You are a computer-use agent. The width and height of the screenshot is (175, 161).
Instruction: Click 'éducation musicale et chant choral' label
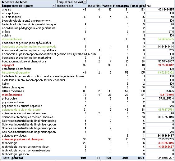click(x=24, y=61)
